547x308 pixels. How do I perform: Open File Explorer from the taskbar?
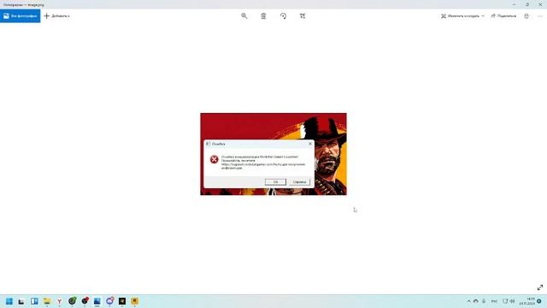[x=47, y=301]
